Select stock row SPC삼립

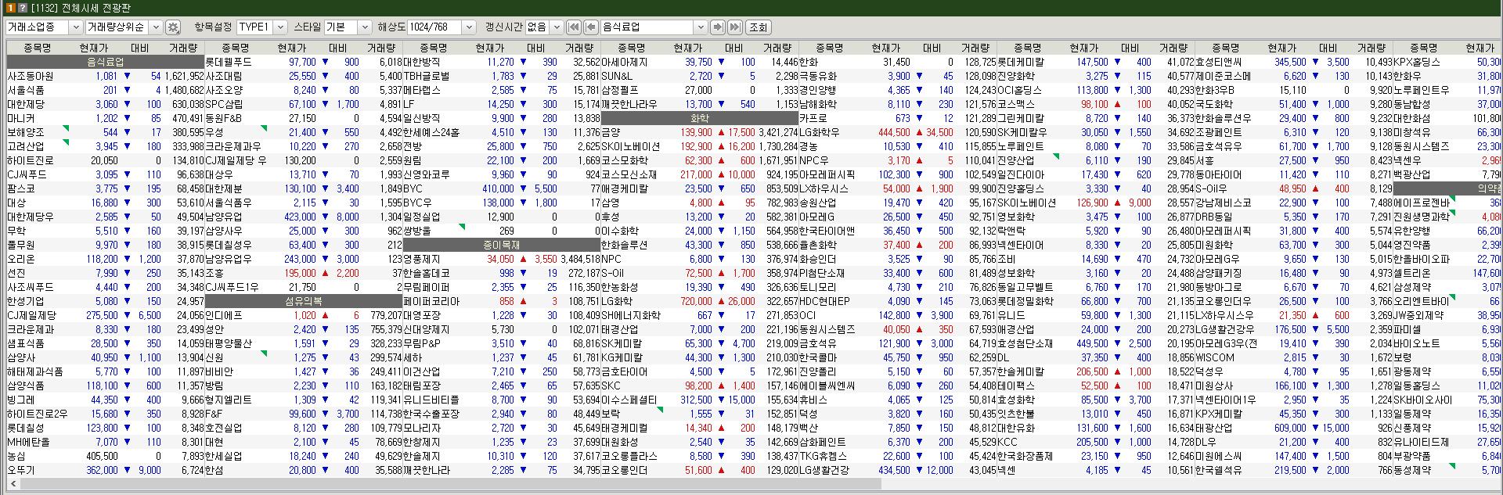click(x=304, y=104)
